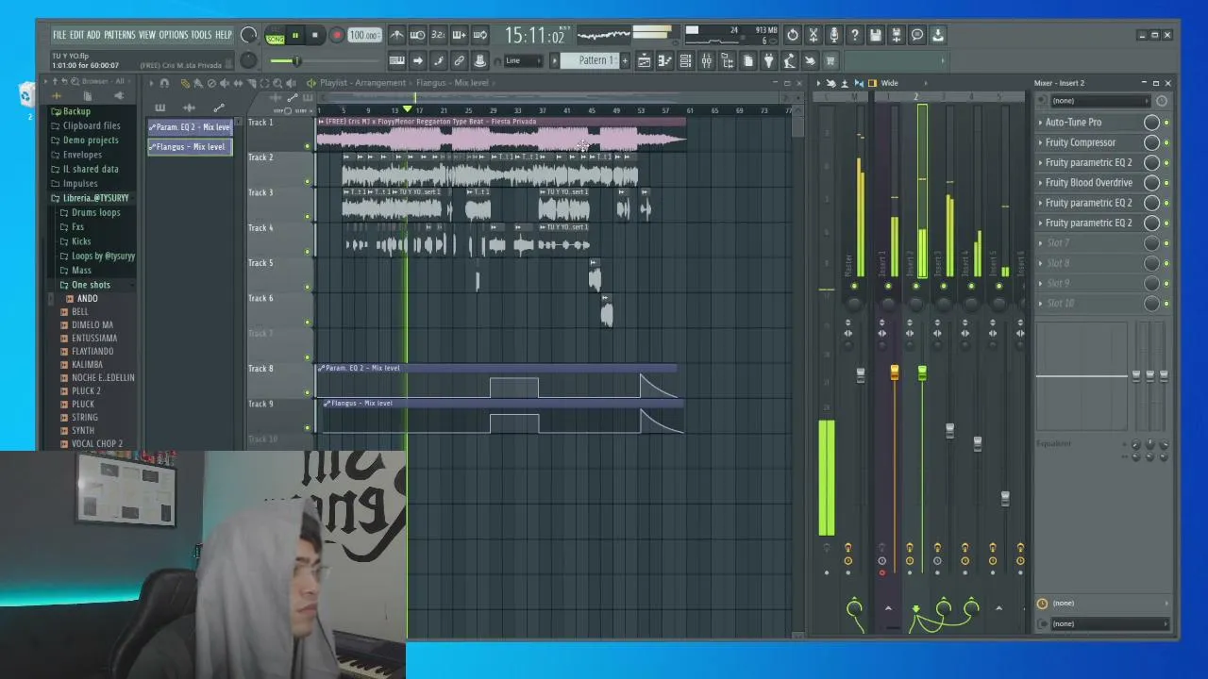Mute playlist Track 8
The image size is (1208, 679).
(x=308, y=392)
